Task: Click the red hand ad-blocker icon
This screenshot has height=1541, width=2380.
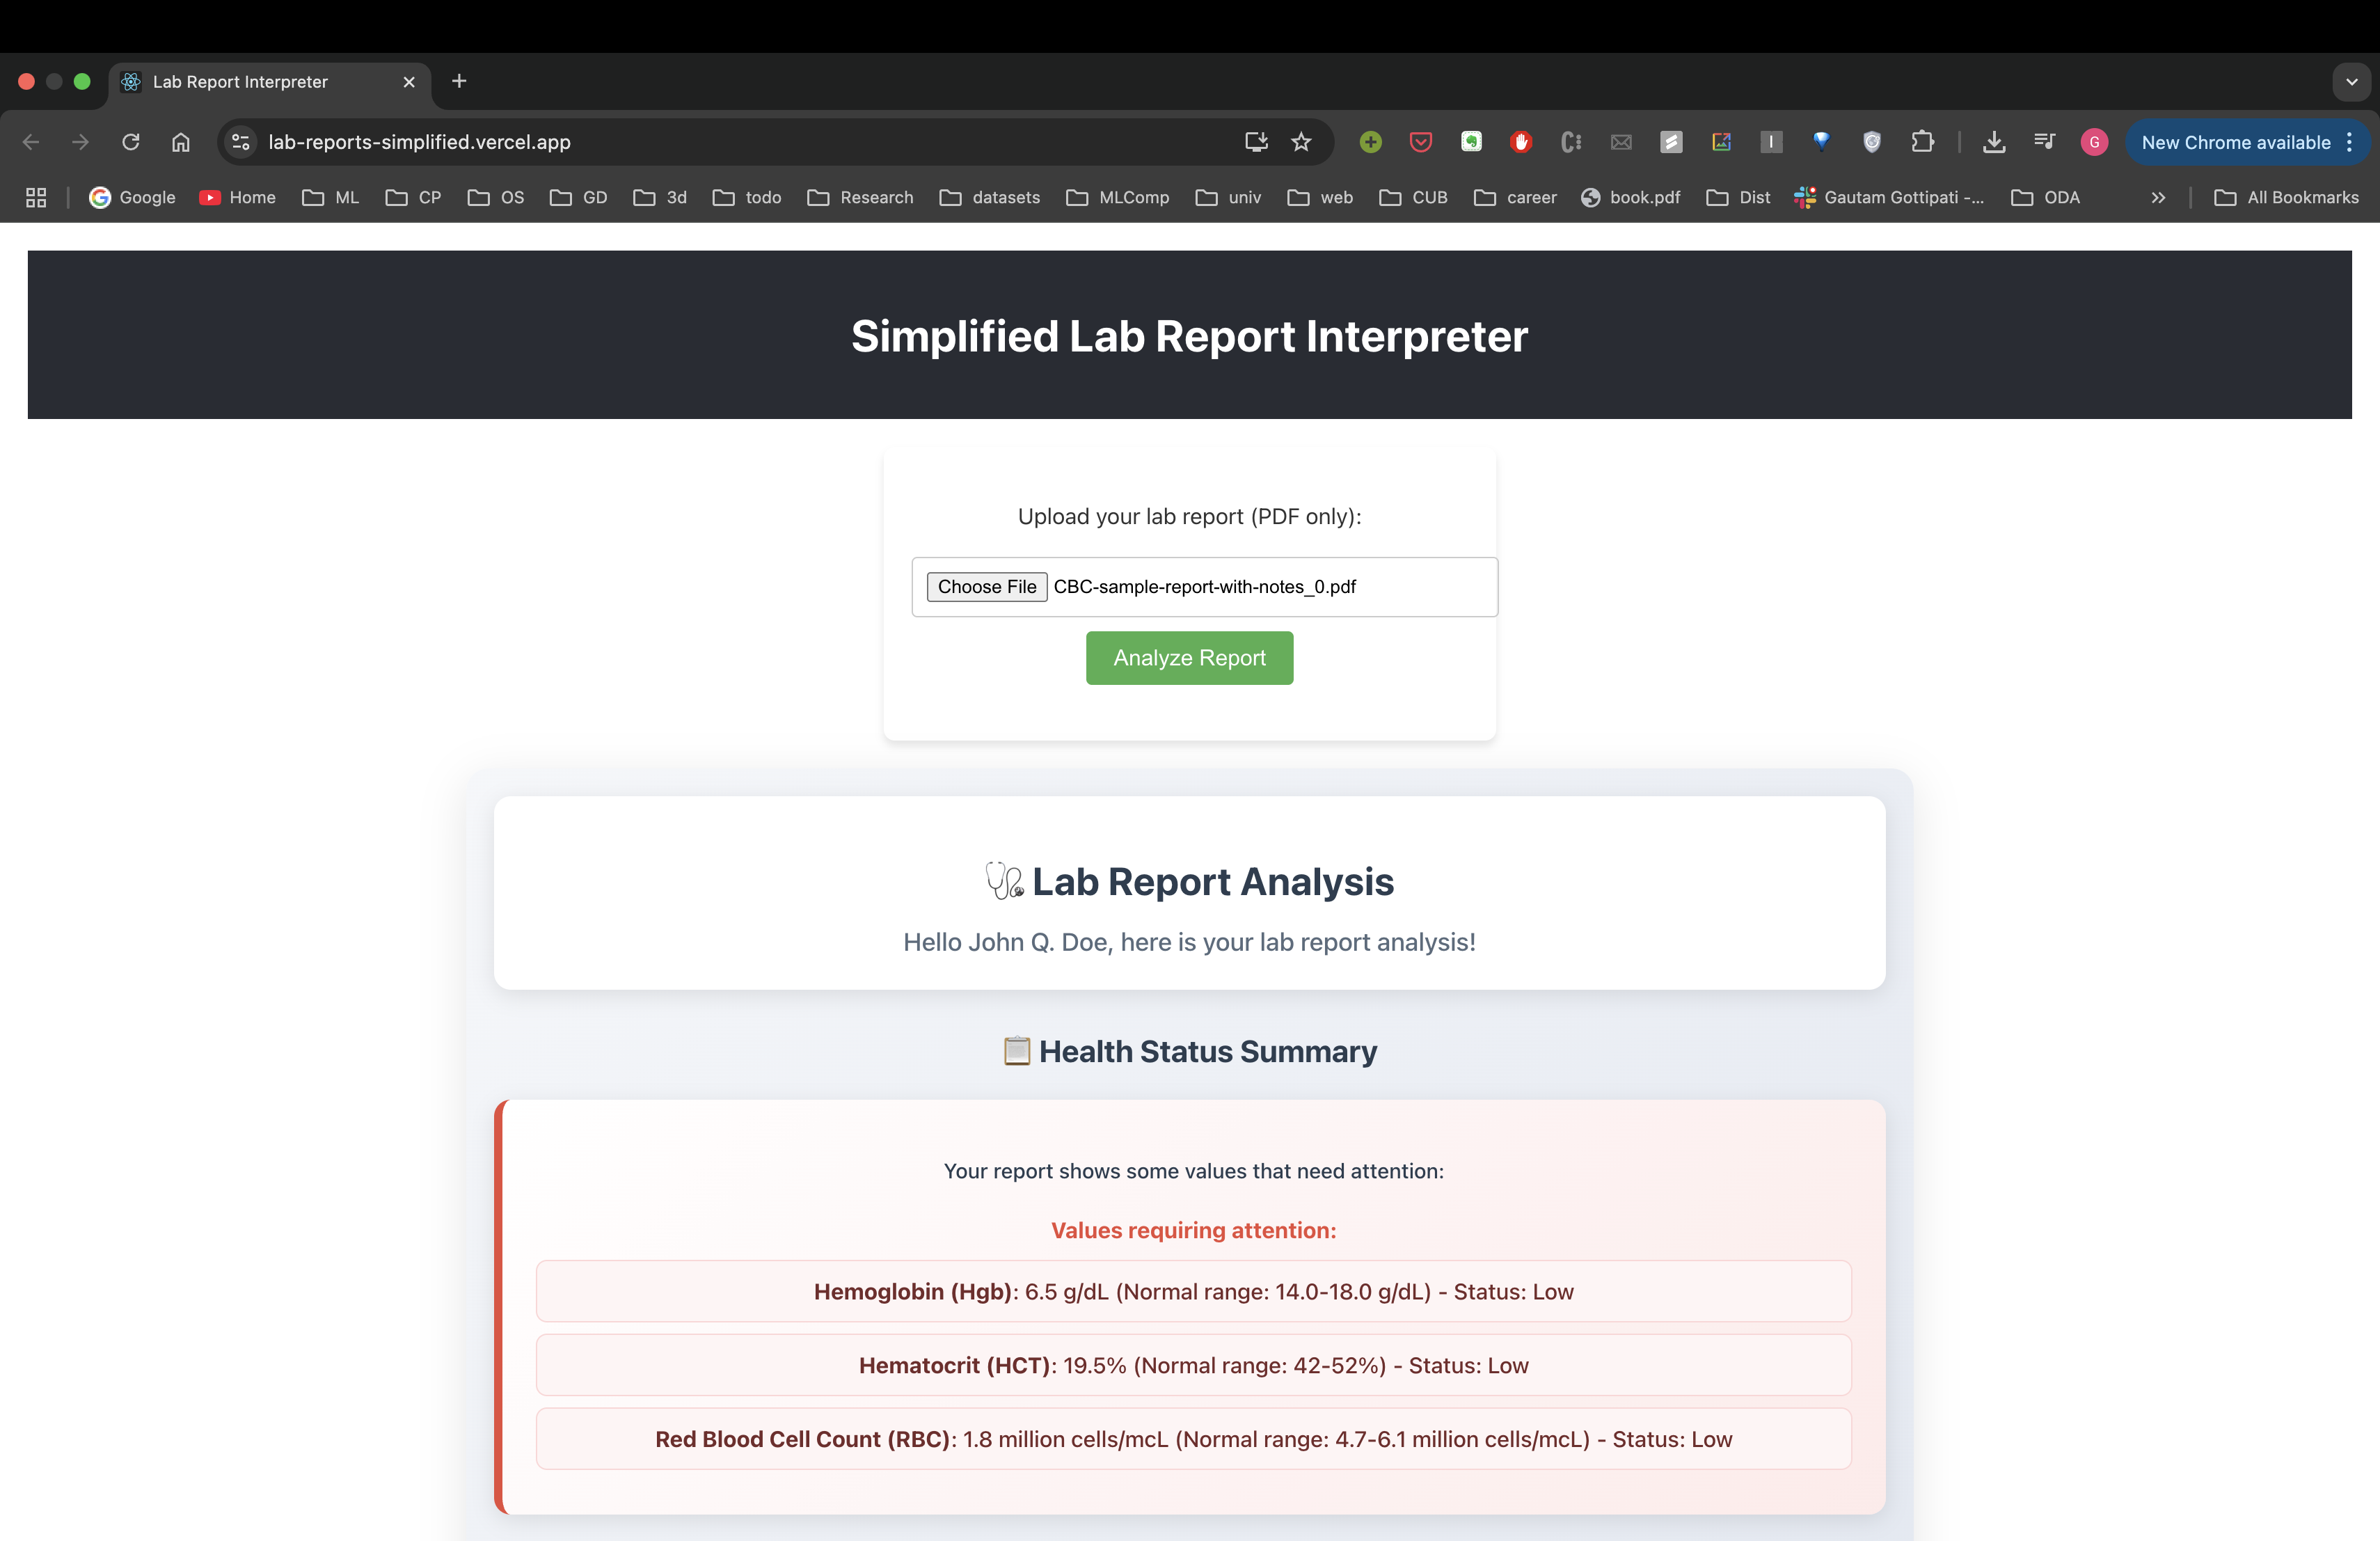Action: tap(1521, 142)
